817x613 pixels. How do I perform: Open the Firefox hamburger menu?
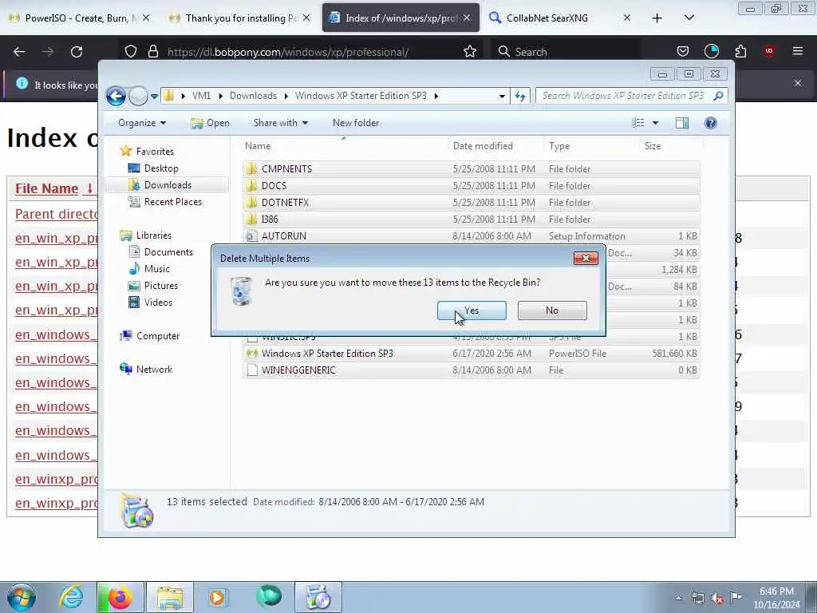pos(798,52)
